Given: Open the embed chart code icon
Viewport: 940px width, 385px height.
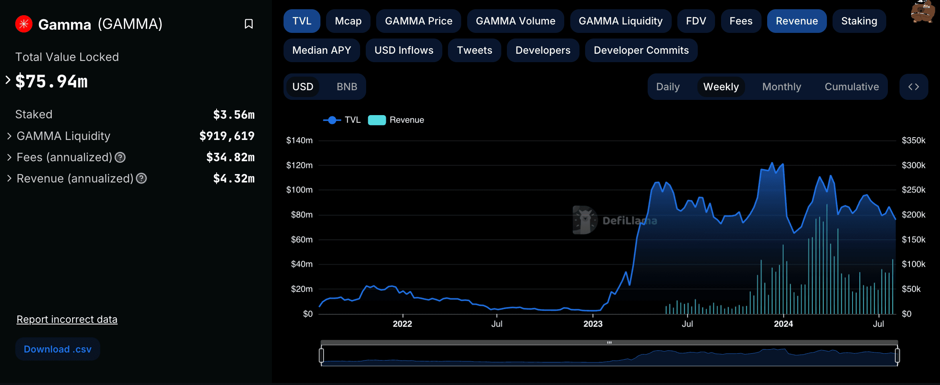Looking at the screenshot, I should [x=914, y=87].
